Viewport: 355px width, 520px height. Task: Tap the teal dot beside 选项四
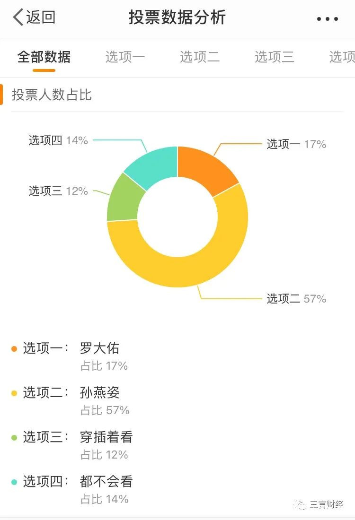point(14,482)
